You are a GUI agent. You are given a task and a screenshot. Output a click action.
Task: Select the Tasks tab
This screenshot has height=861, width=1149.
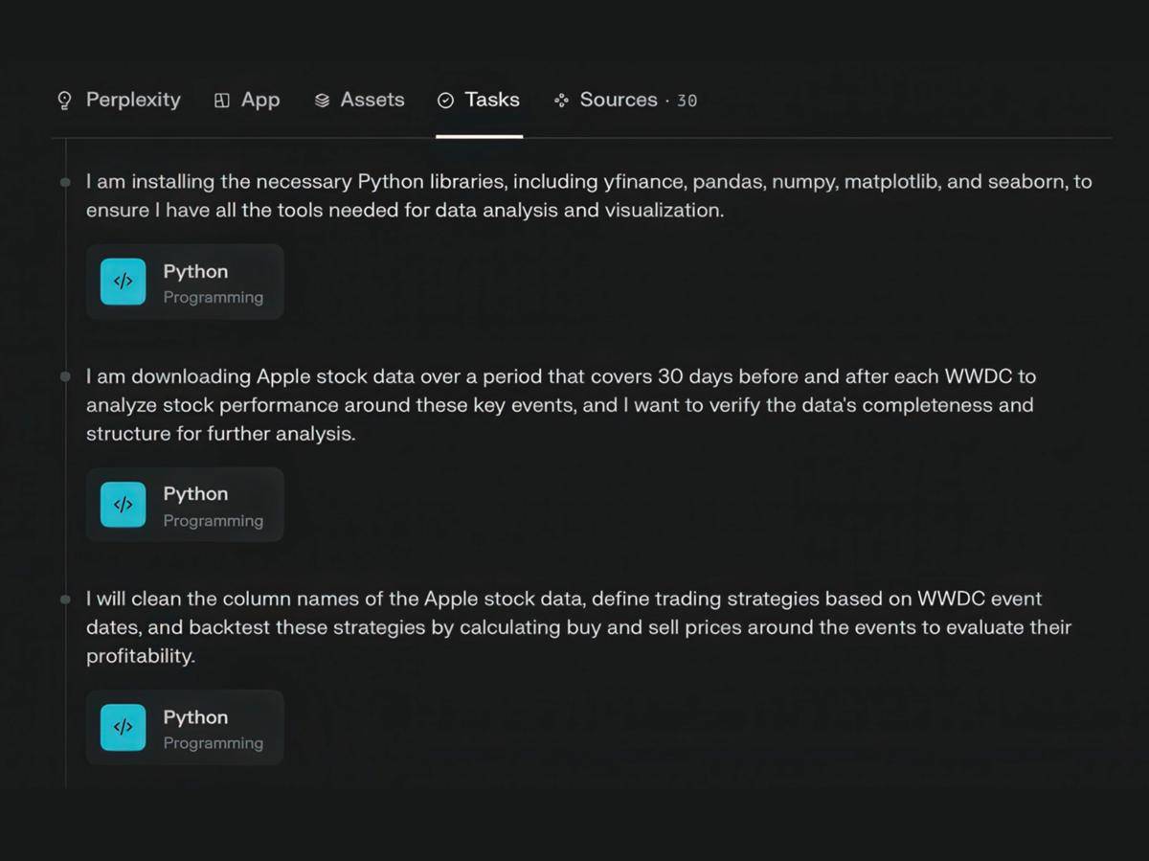(x=479, y=101)
